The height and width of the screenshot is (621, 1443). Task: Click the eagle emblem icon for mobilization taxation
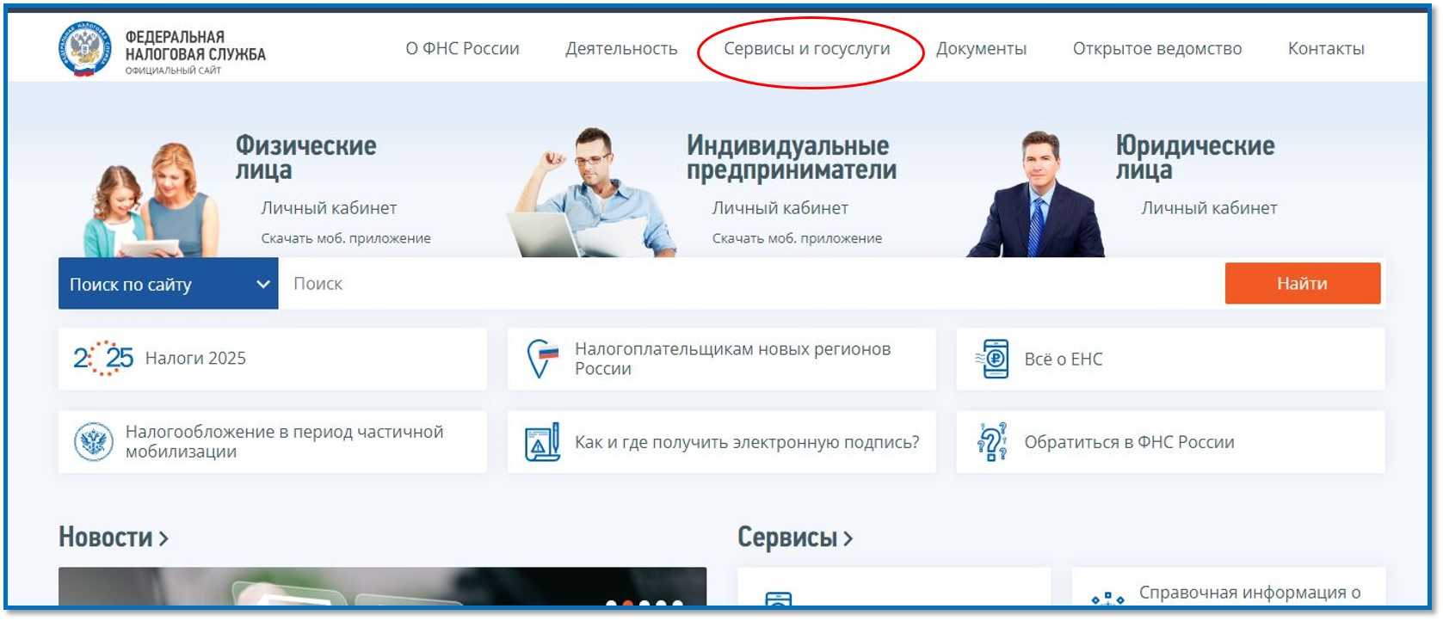click(93, 442)
